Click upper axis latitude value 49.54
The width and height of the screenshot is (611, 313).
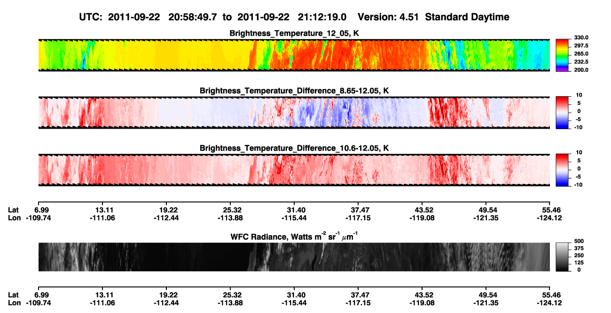pyautogui.click(x=488, y=209)
